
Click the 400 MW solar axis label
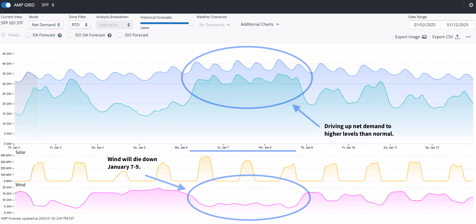pos(6,156)
